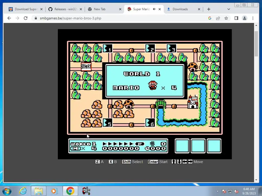Open the clock showing 6:48 AM
This screenshot has width=262, height=196.
tap(249, 191)
